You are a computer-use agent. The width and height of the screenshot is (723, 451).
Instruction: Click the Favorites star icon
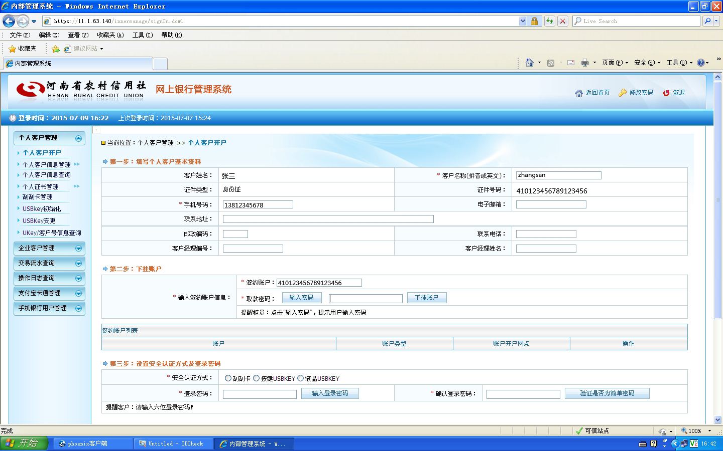click(12, 49)
